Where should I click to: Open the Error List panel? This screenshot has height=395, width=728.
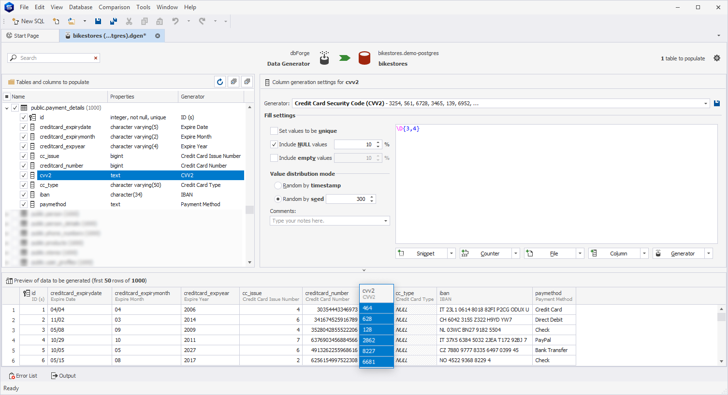point(23,376)
